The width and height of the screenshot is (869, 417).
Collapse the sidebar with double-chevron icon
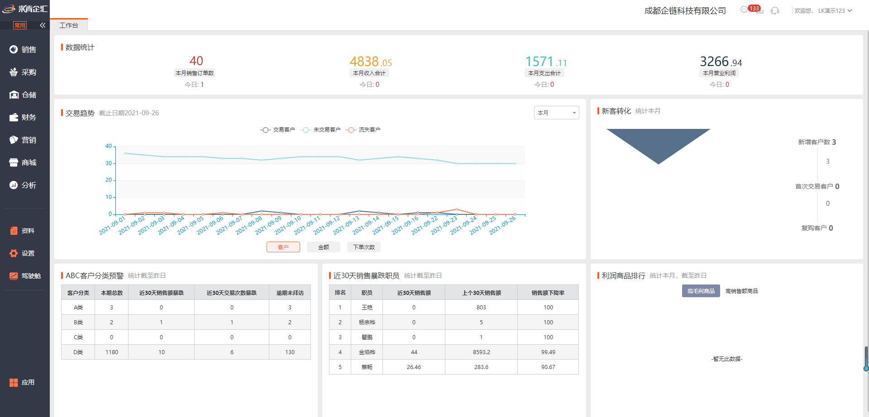pos(43,25)
